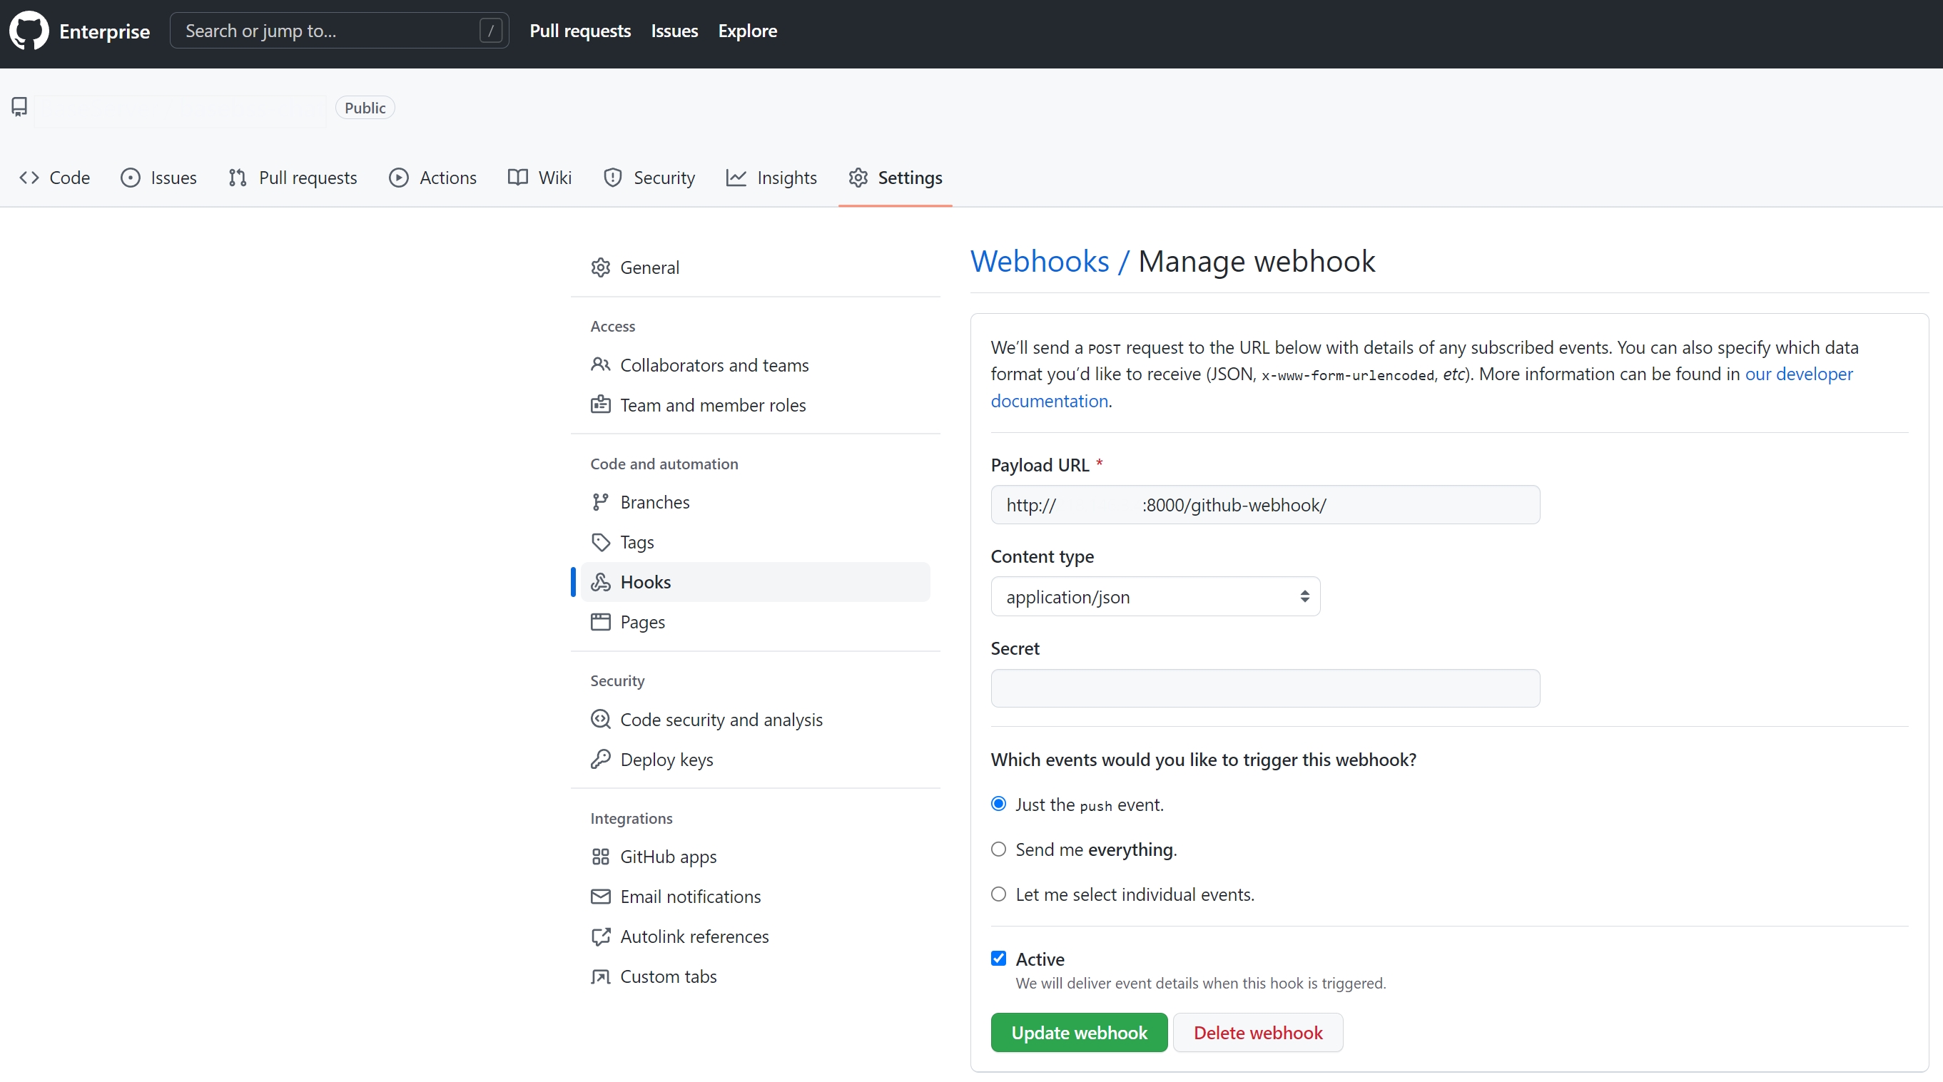Click the Tags label icon

coord(600,542)
